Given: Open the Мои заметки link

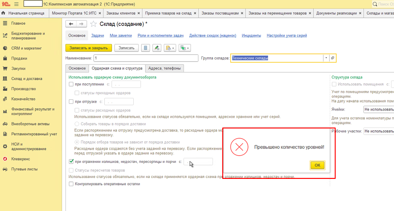Looking at the screenshot, I should click(121, 35).
